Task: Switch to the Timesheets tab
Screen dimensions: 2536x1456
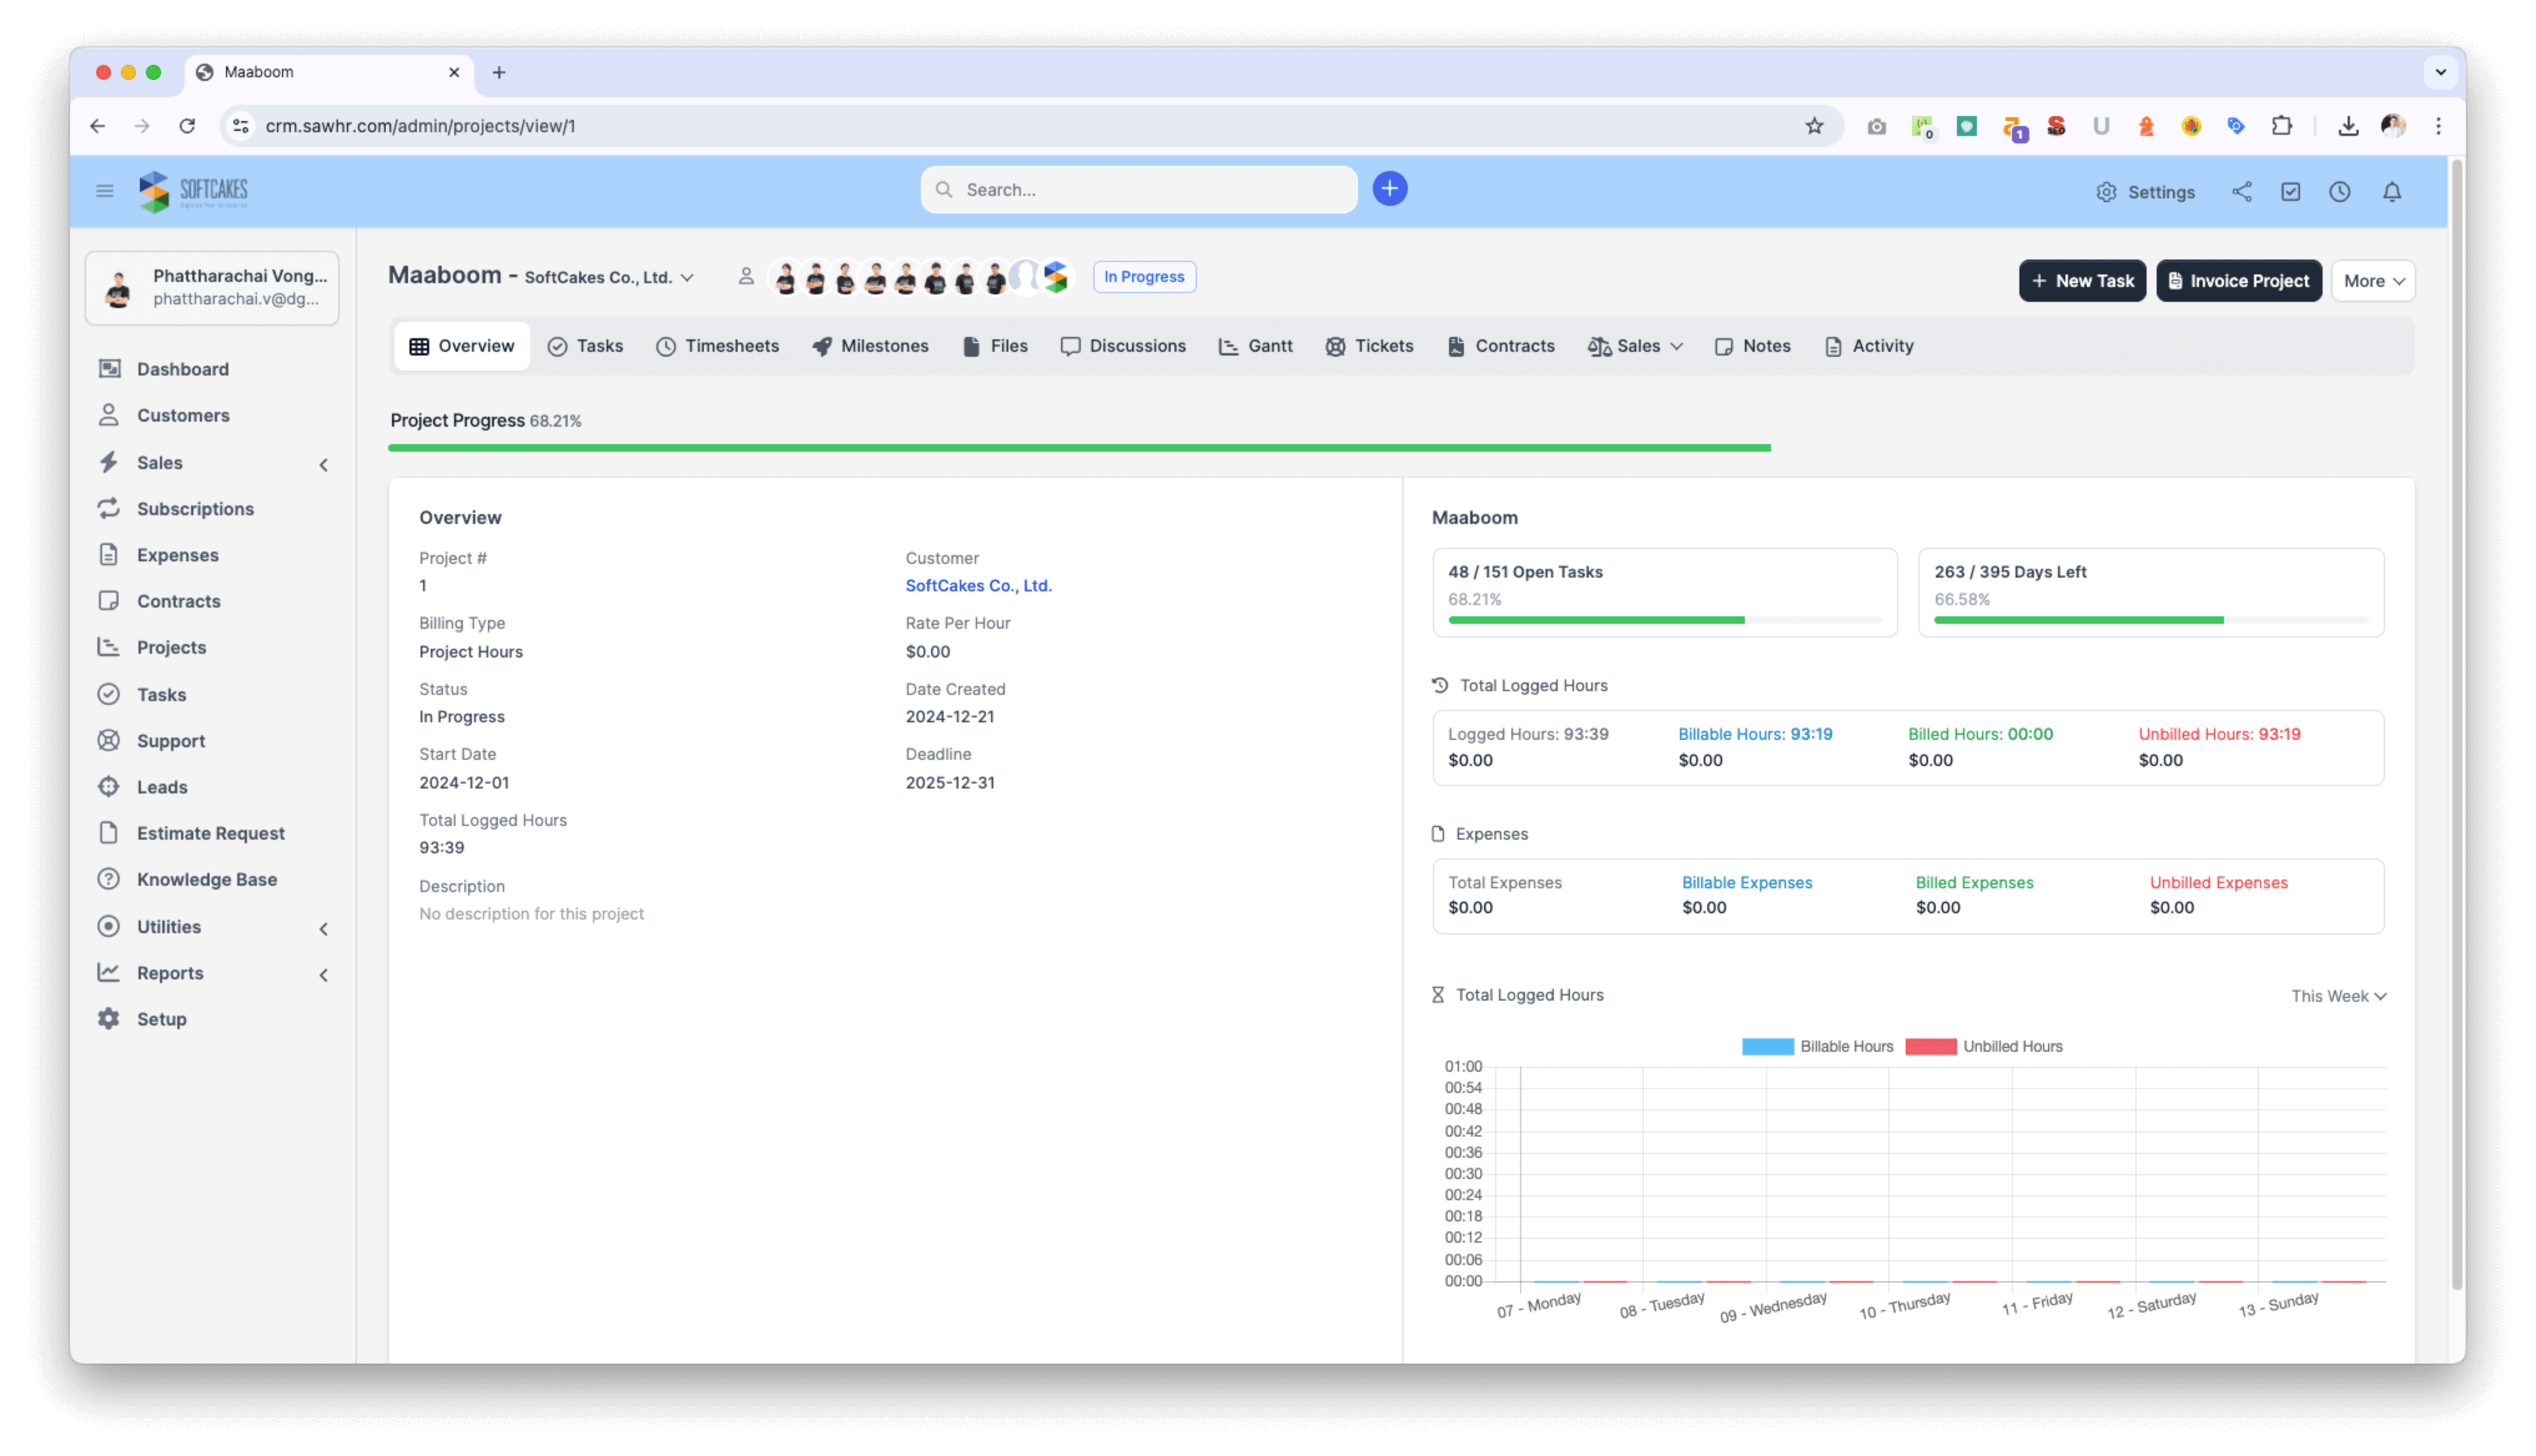Action: [717, 346]
